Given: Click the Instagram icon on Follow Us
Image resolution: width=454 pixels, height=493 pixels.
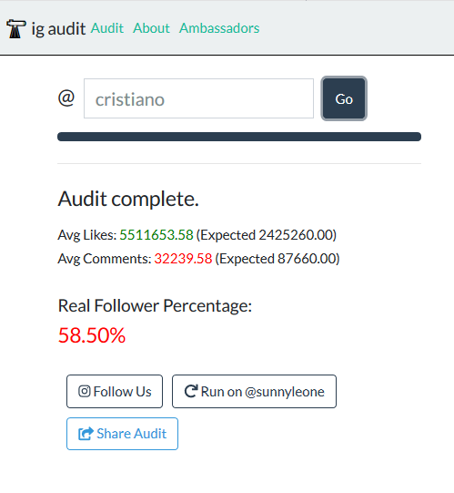Looking at the screenshot, I should [x=84, y=392].
